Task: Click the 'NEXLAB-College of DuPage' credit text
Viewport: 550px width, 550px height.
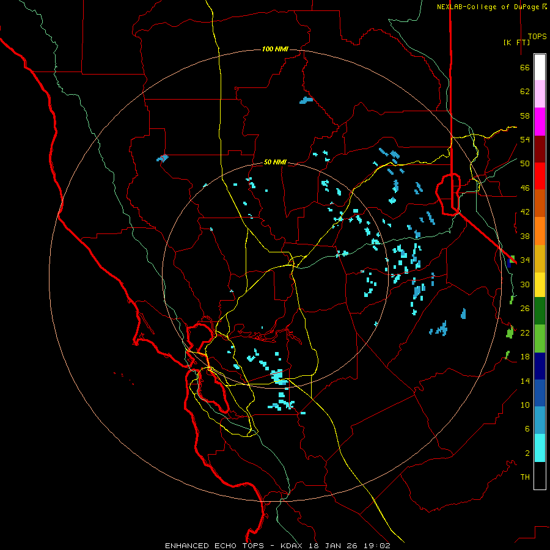Action: (x=489, y=7)
